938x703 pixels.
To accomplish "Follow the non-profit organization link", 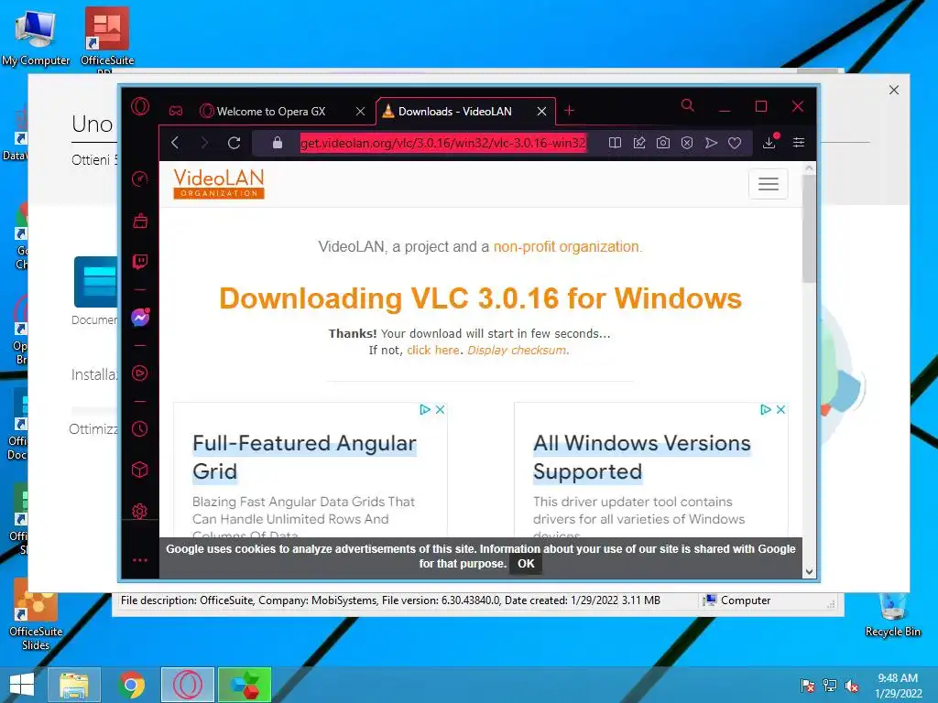I will (568, 246).
